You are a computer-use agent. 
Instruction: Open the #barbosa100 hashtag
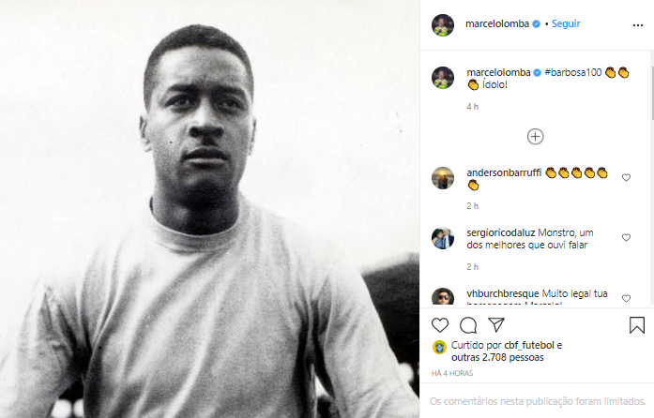tap(572, 72)
